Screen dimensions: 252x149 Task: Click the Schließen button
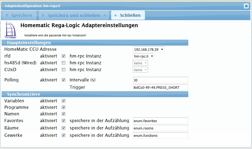(128, 15)
